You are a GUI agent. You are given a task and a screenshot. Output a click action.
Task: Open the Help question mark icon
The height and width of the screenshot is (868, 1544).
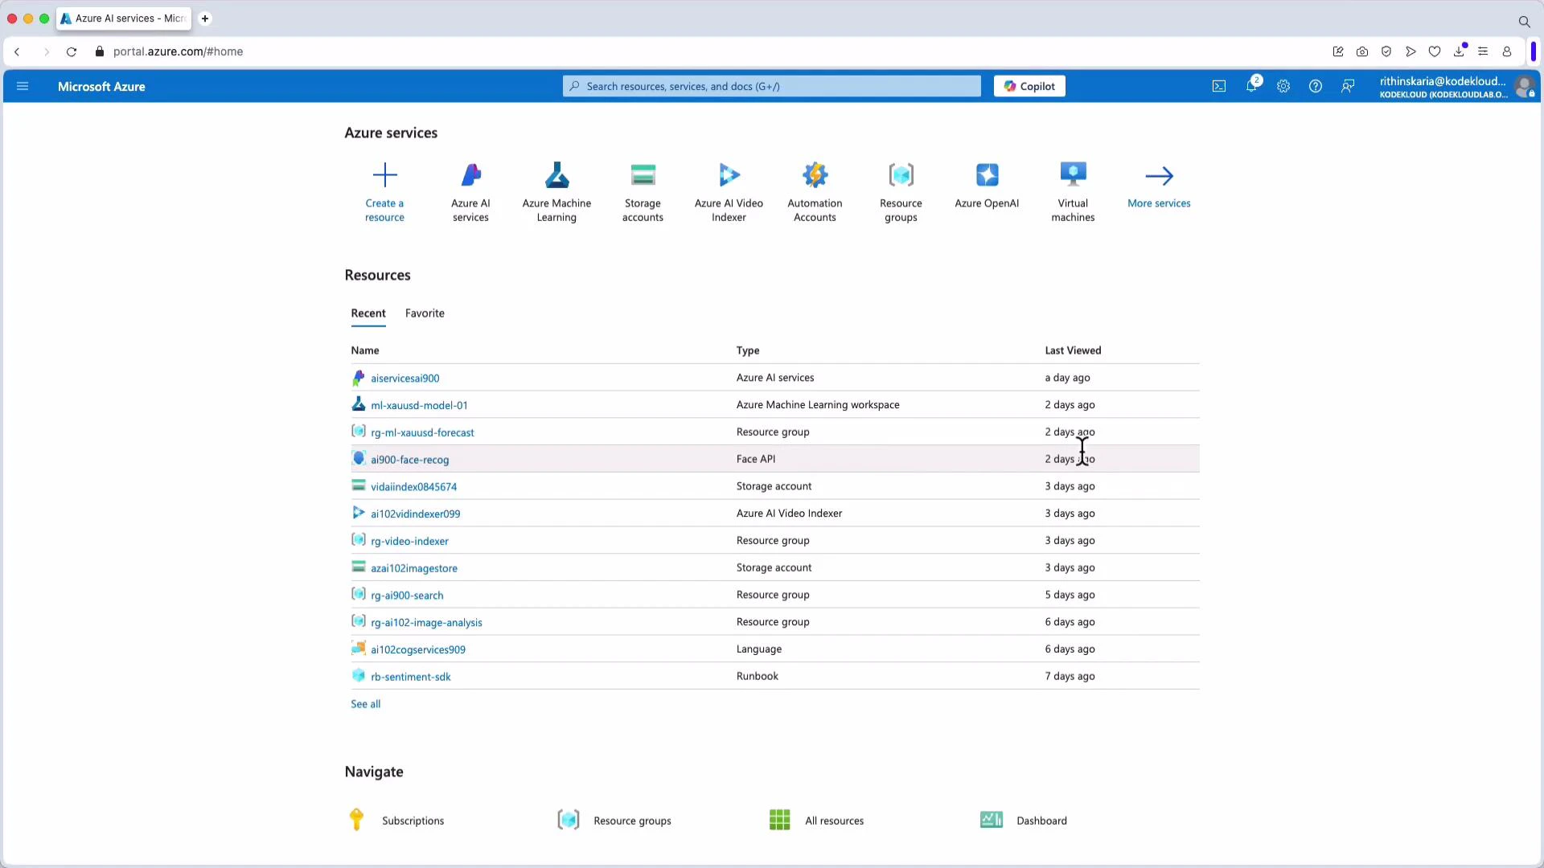click(1316, 86)
